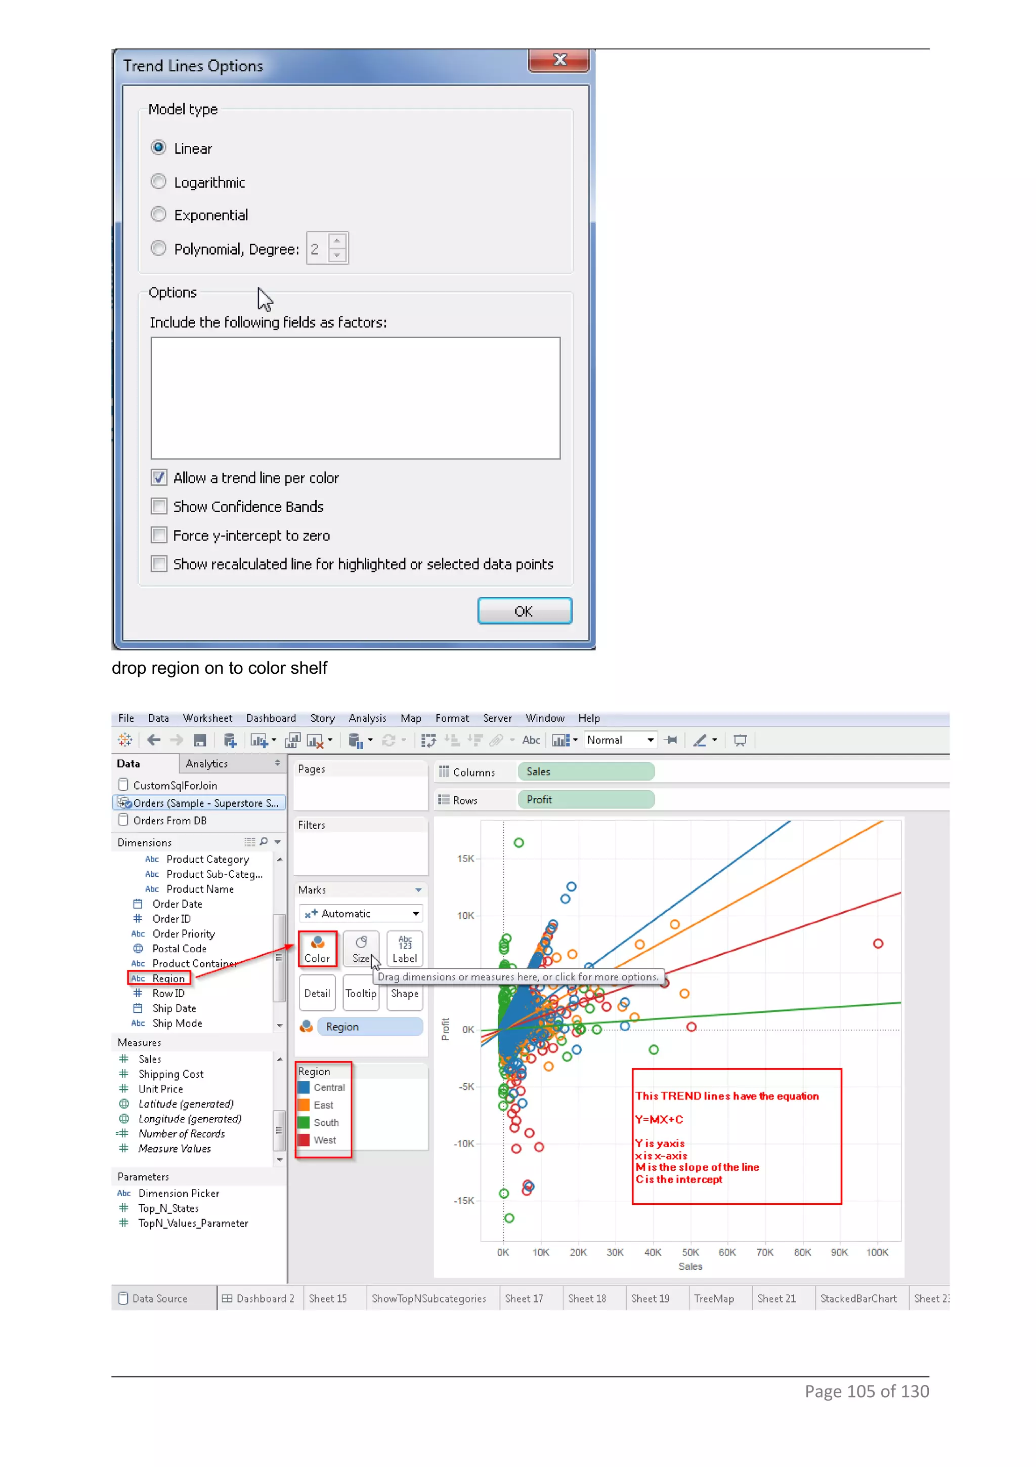
Task: Click the Add New Data Source icon
Action: point(231,740)
